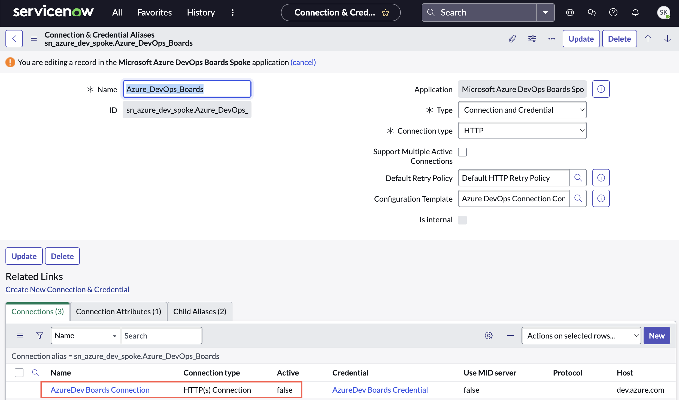Toggle the Is internal checkbox
679x400 pixels.
pos(462,220)
